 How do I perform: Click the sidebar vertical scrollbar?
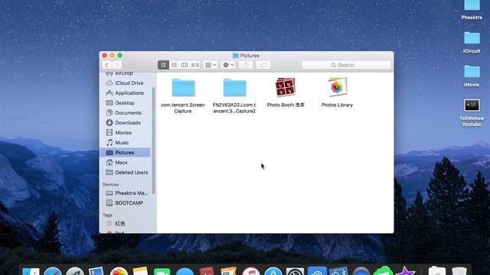153,141
